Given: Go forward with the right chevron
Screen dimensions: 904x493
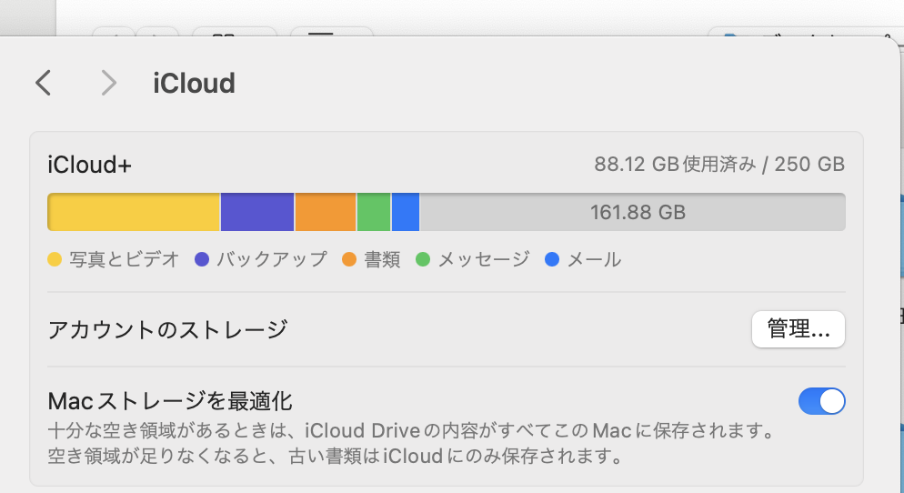Looking at the screenshot, I should 109,83.
